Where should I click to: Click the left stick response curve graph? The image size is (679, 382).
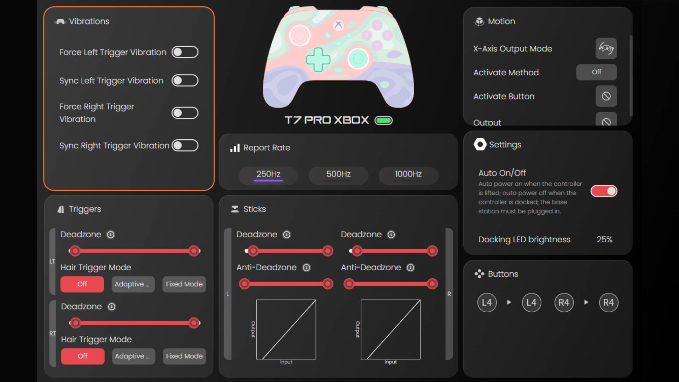coord(286,330)
